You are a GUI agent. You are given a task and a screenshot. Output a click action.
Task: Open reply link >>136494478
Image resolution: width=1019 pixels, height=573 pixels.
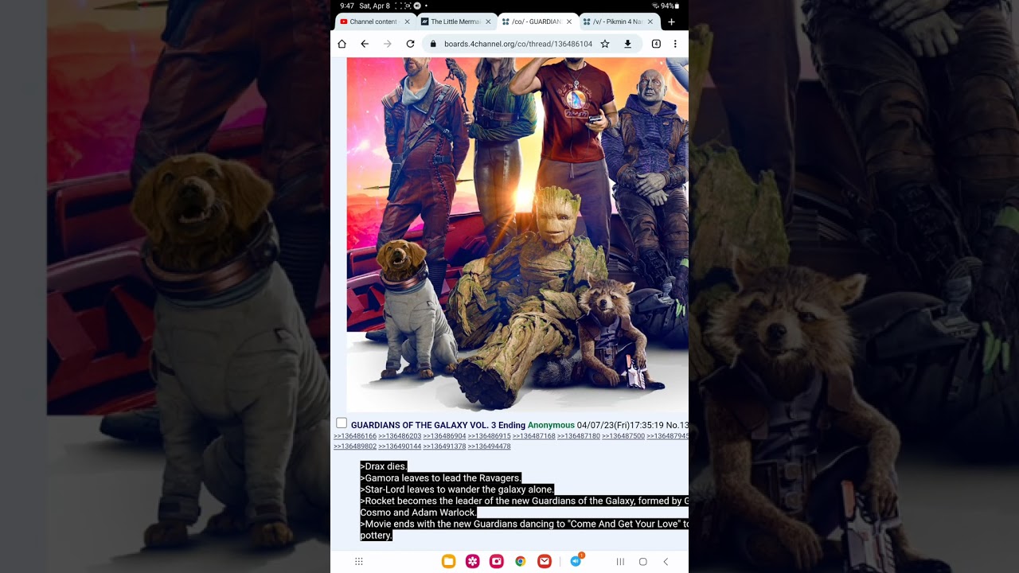click(489, 446)
